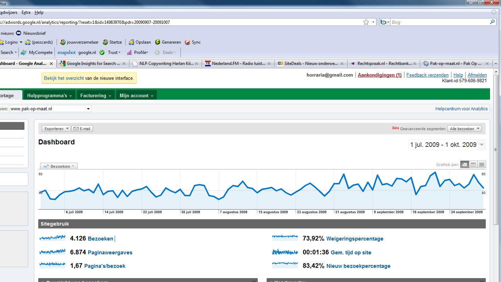Image resolution: width=501 pixels, height=282 pixels.
Task: Click the Bezoeken sparkline thumbnail
Action: pyautogui.click(x=52, y=238)
